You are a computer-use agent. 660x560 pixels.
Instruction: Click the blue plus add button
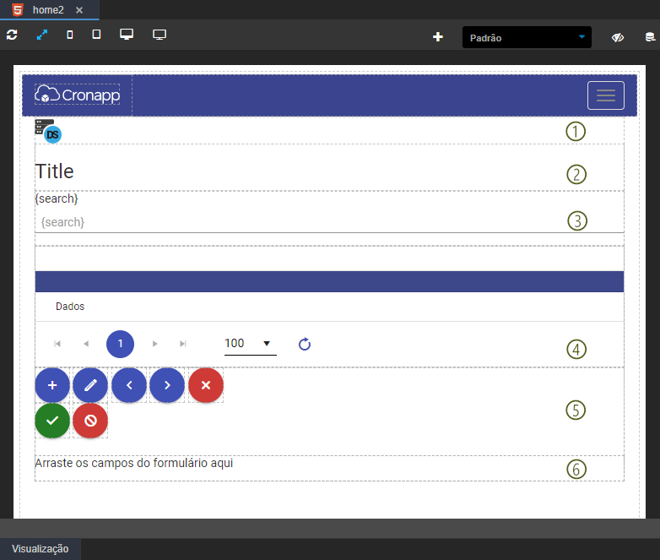coord(52,385)
